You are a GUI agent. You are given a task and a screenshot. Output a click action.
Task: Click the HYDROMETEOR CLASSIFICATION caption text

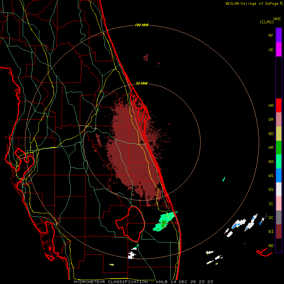[111, 282]
